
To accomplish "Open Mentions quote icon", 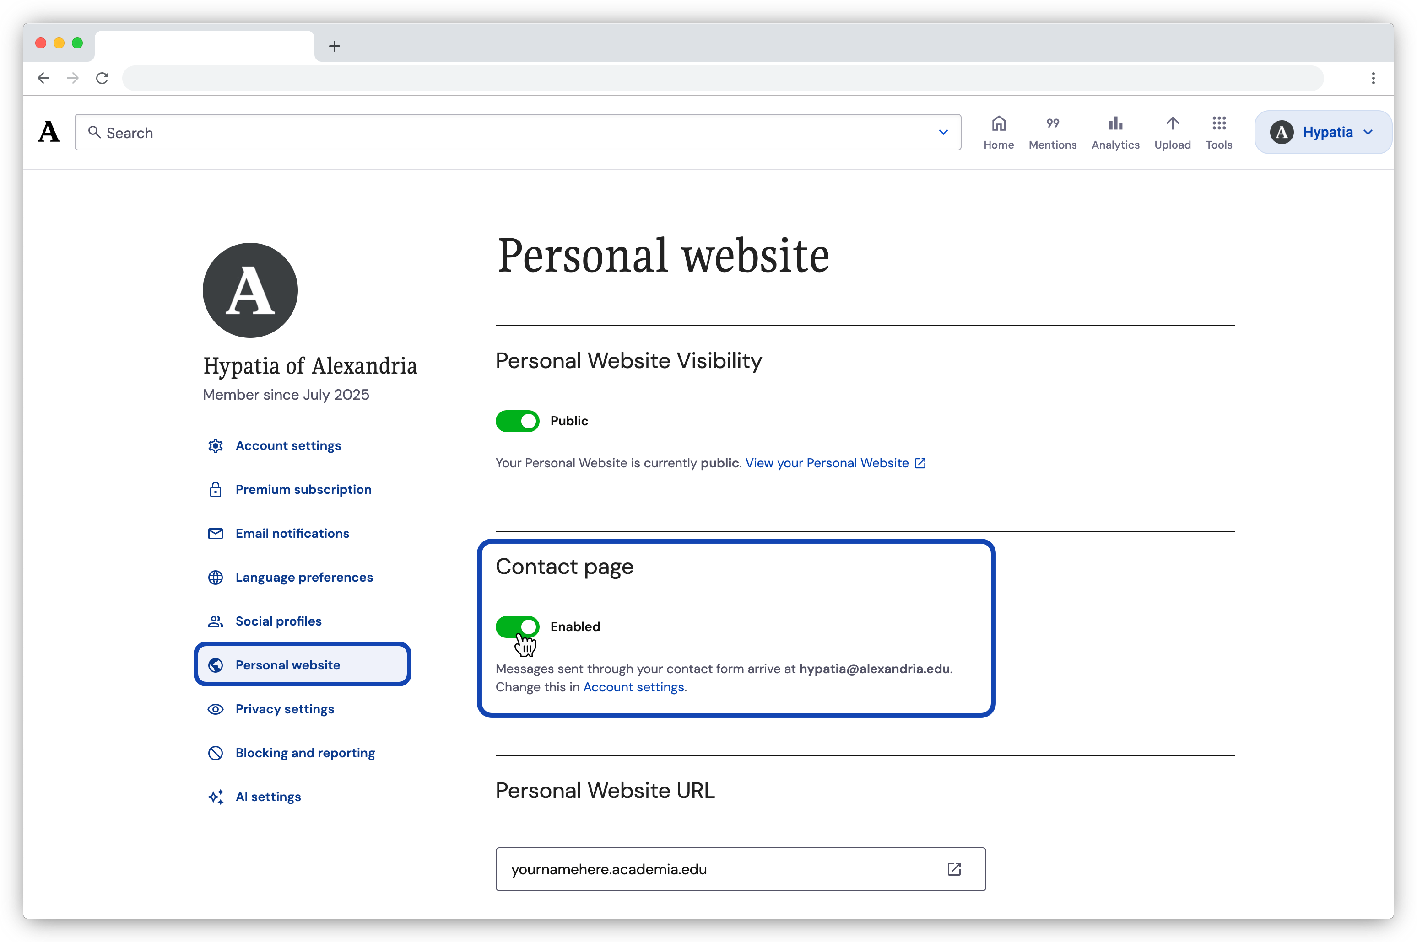I will (x=1052, y=124).
